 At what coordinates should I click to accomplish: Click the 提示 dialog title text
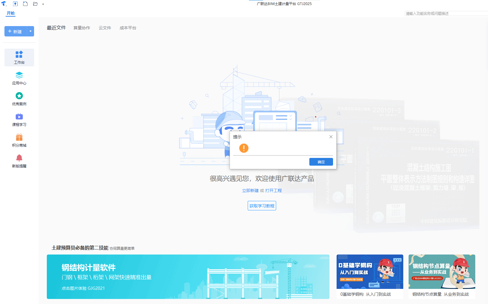coord(237,137)
